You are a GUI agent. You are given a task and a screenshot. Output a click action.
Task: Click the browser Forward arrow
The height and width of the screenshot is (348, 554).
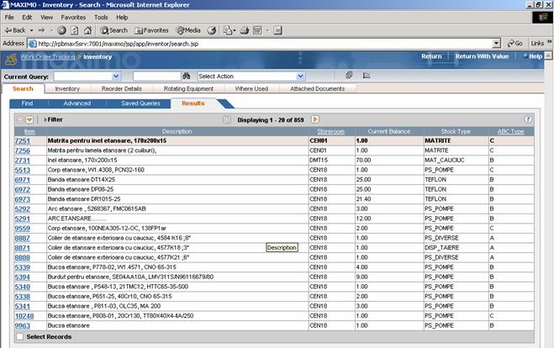pyautogui.click(x=41, y=30)
